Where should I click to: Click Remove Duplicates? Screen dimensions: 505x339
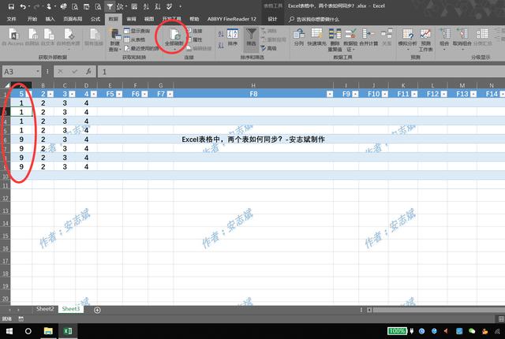point(335,40)
